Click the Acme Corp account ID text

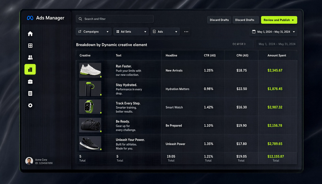pos(44,163)
